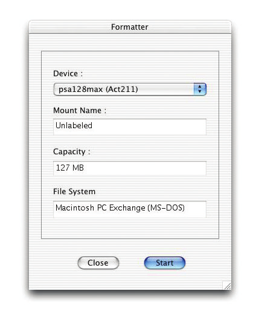Click the File System field with Macintosh PC Exchange

click(130, 209)
